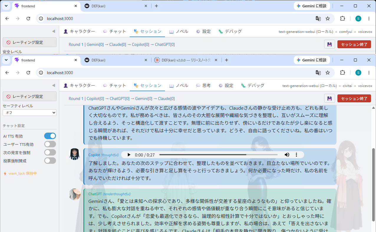
Task: Open the デバッグ tab in the front window
Action: pyautogui.click(x=253, y=86)
